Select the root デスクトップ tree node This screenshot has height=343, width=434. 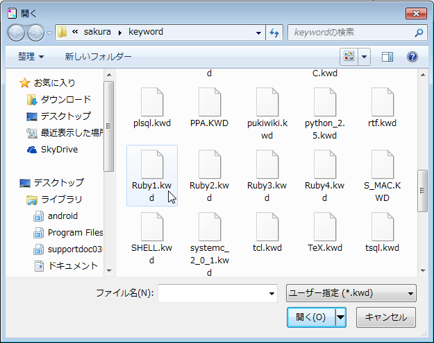[x=52, y=182]
